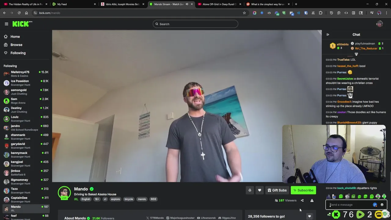Screen dimensions: 391x220
Task: Click SecretJuice username in chat
Action: [x=345, y=79]
